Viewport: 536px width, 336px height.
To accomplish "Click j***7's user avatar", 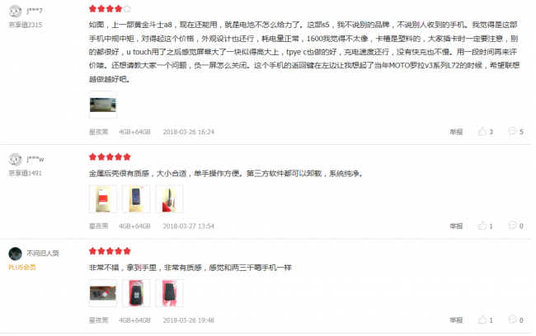I will (x=15, y=12).
